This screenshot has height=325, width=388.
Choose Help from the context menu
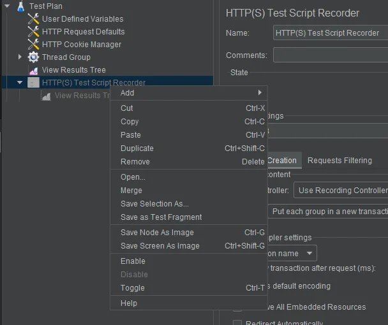(189, 303)
